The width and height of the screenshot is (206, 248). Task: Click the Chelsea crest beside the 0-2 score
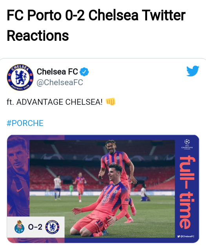(x=52, y=227)
